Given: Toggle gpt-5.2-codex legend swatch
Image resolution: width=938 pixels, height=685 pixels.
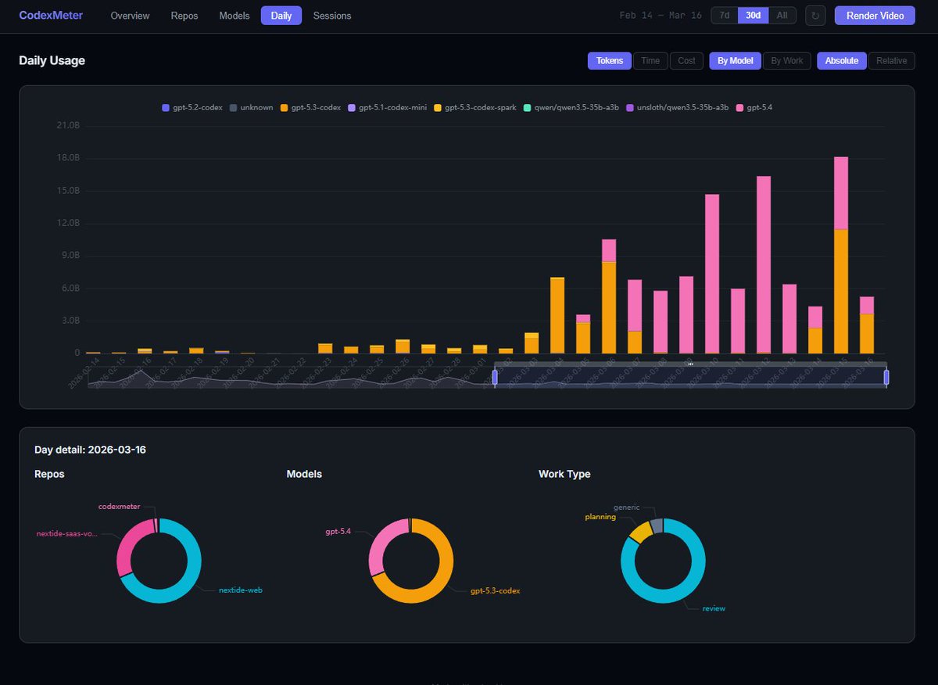Looking at the screenshot, I should (166, 107).
